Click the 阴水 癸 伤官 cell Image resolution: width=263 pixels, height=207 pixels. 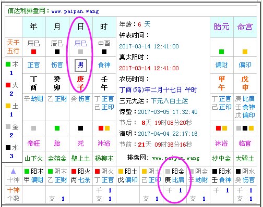pyautogui.click(x=245, y=176)
